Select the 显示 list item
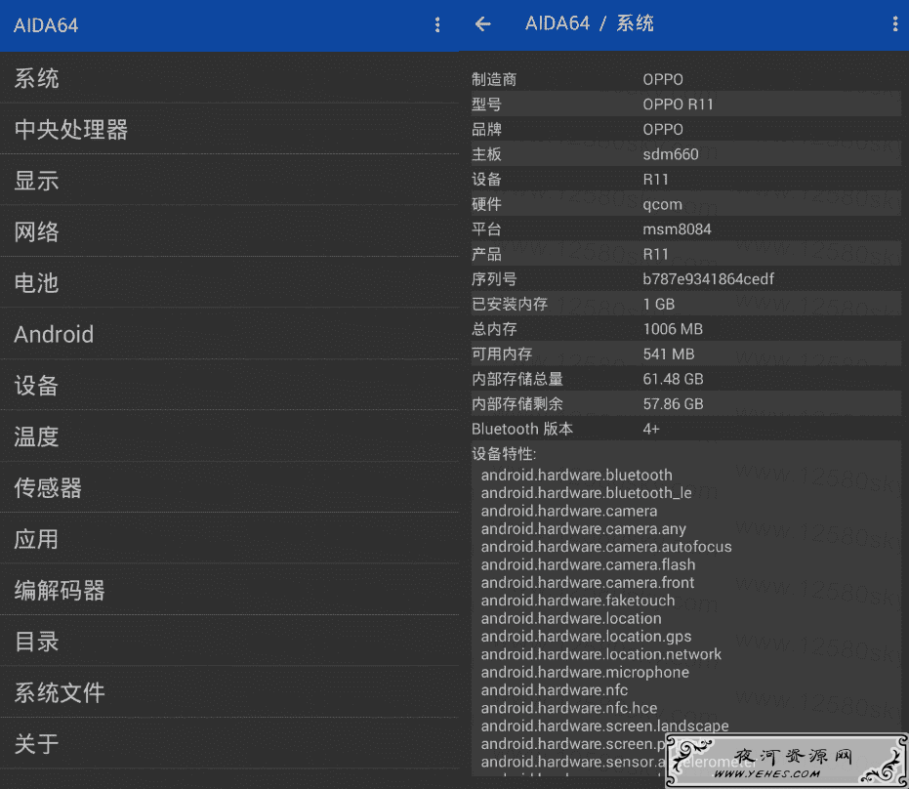The image size is (909, 789). [x=229, y=181]
